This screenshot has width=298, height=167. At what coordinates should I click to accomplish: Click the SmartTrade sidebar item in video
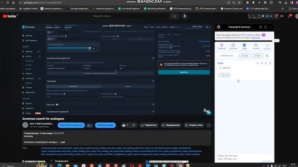point(29,78)
